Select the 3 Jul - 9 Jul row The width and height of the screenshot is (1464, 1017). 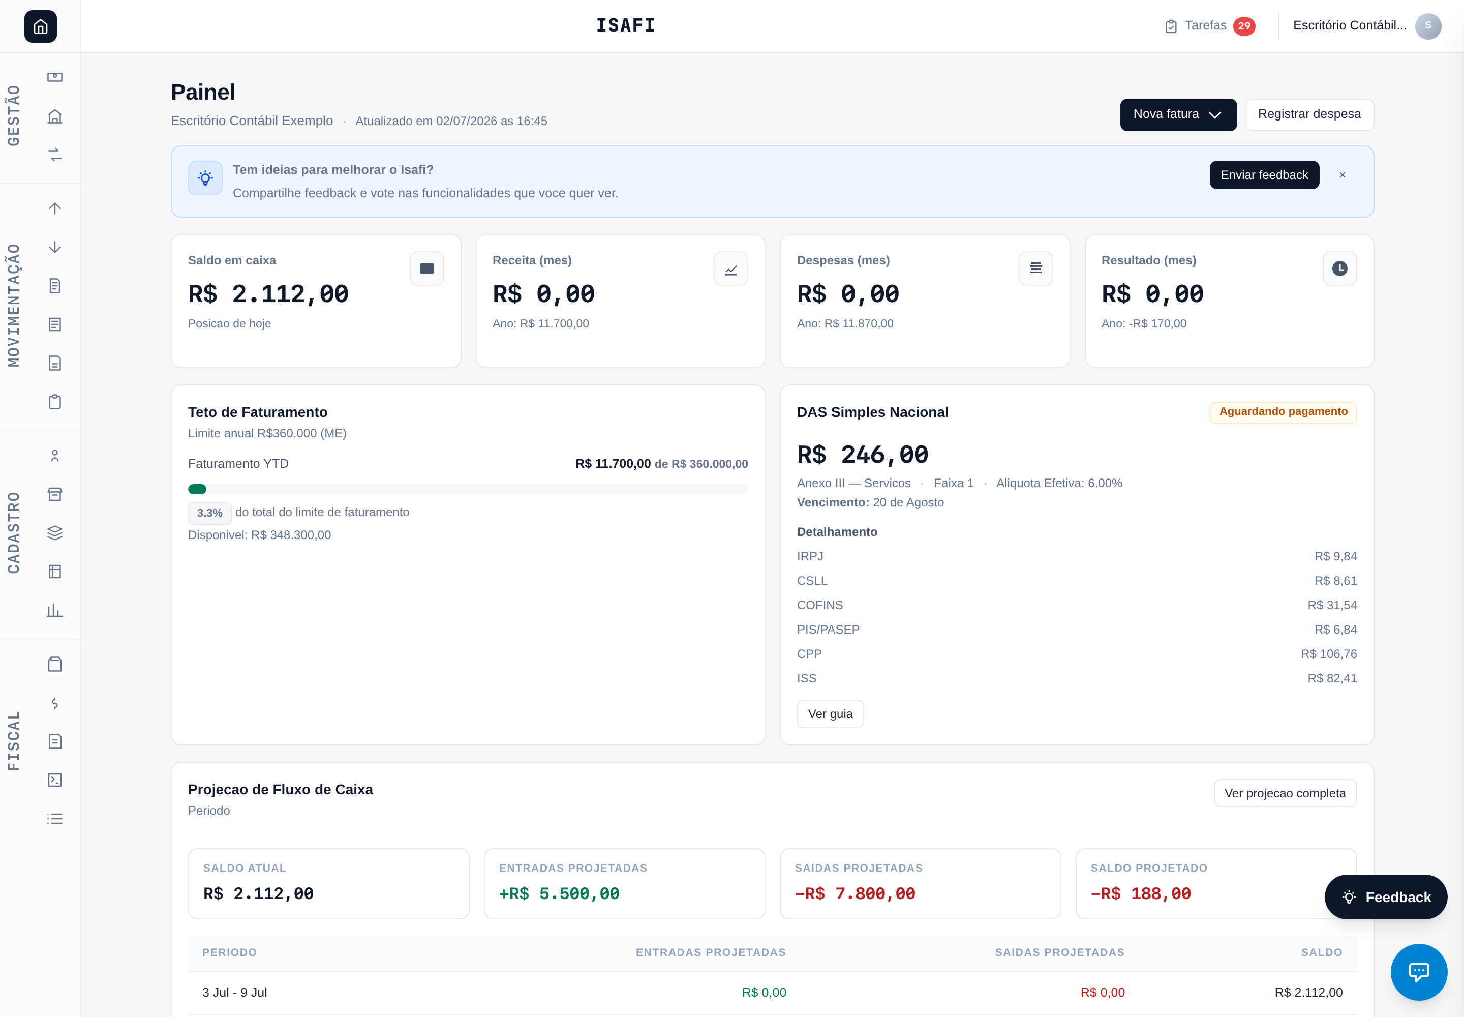pos(772,993)
